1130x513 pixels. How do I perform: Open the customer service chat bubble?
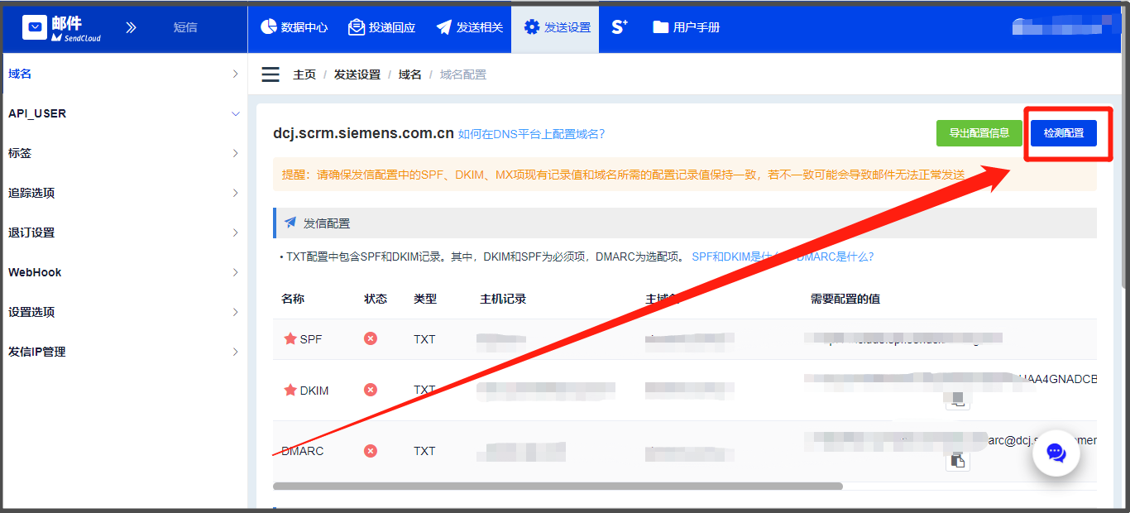click(x=1056, y=453)
